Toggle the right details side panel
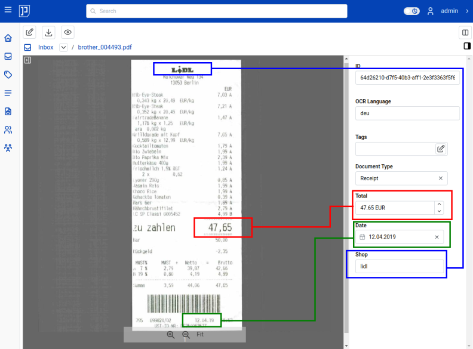 click(x=466, y=46)
